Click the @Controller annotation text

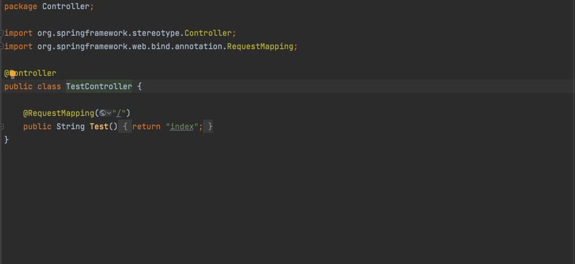pos(30,73)
